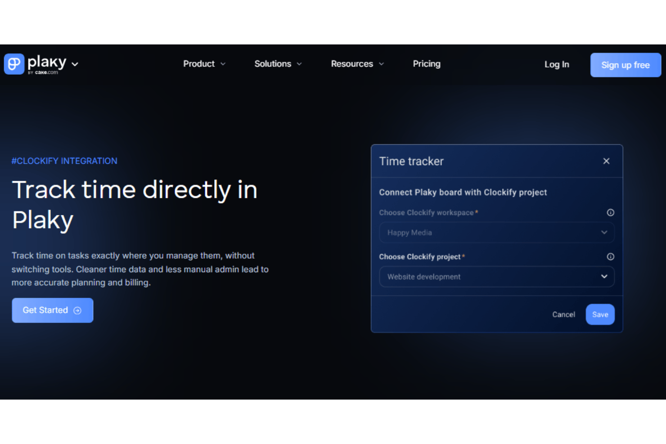
Task: Expand the chevron next to Plaky logo
Action: (x=75, y=64)
